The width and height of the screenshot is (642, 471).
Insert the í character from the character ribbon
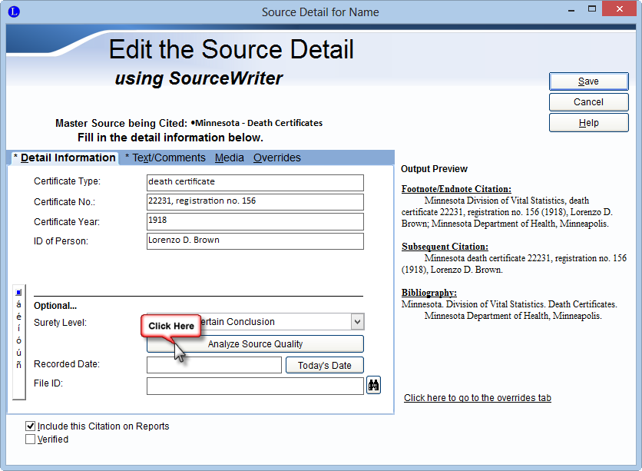[x=18, y=328]
